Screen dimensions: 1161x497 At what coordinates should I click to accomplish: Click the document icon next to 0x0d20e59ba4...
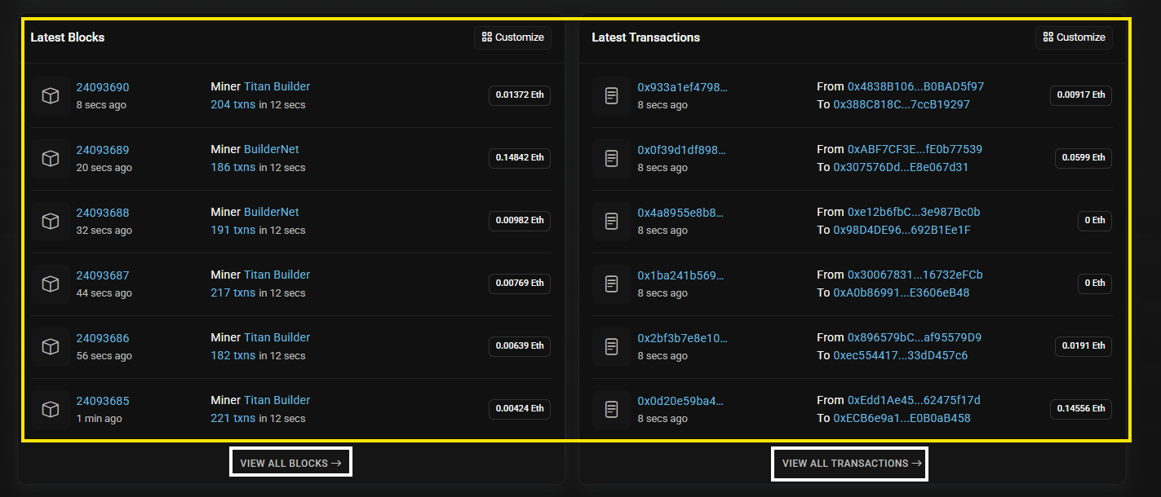[611, 409]
